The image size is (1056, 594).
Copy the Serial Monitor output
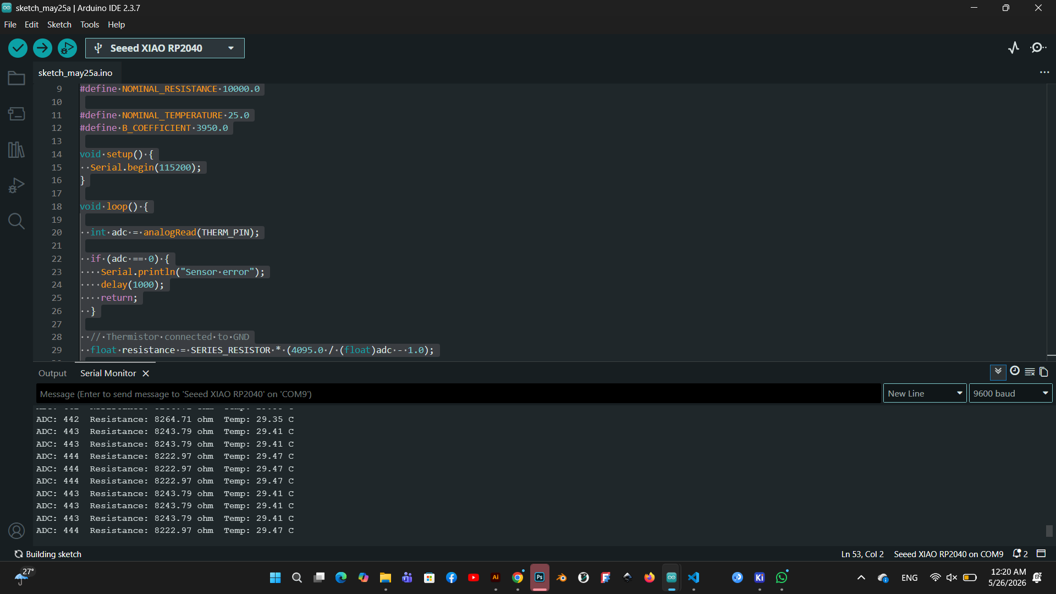[x=1044, y=372]
